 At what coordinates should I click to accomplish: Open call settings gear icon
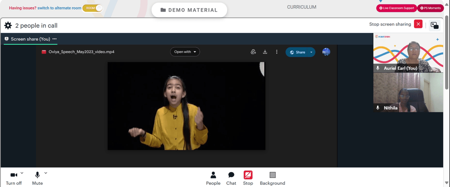(x=8, y=26)
